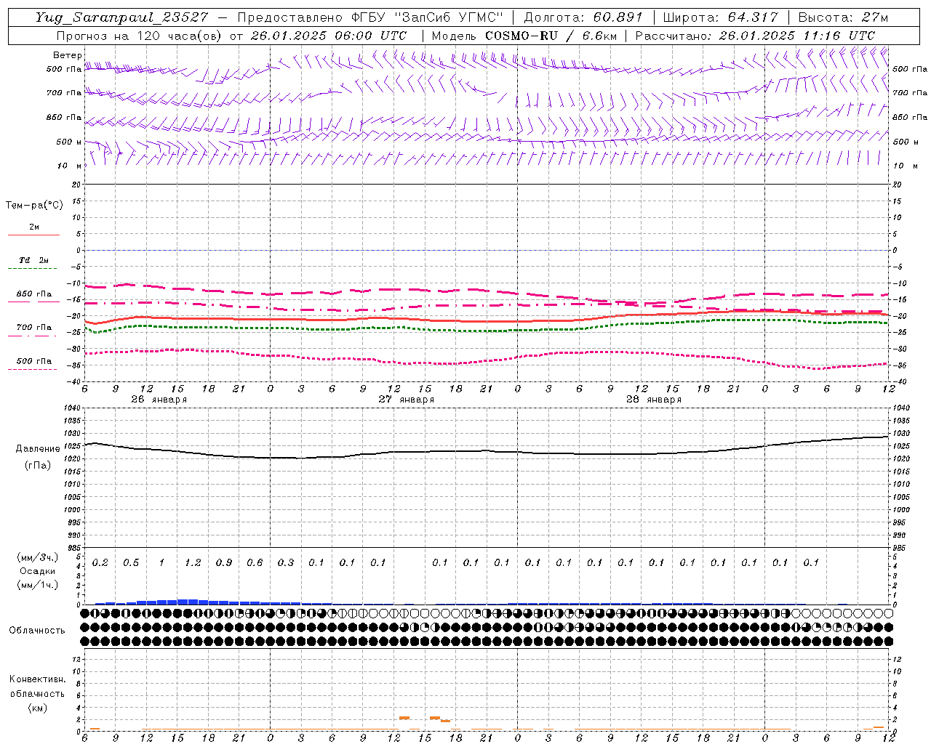931x744 pixels.
Task: Click the Осадки panel label
Action: [37, 571]
